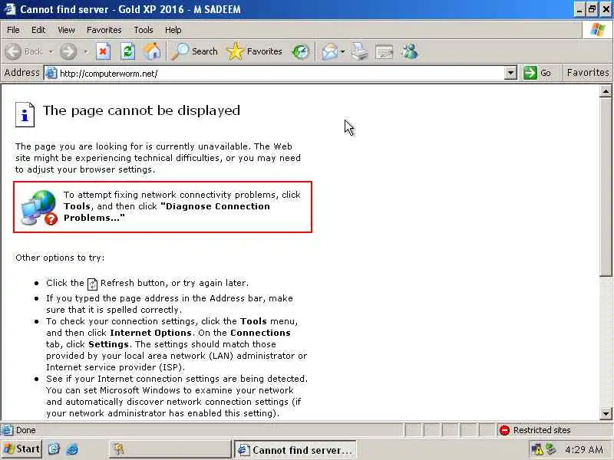This screenshot has width=614, height=460.
Task: Click the Forward arrow button
Action: coord(68,51)
